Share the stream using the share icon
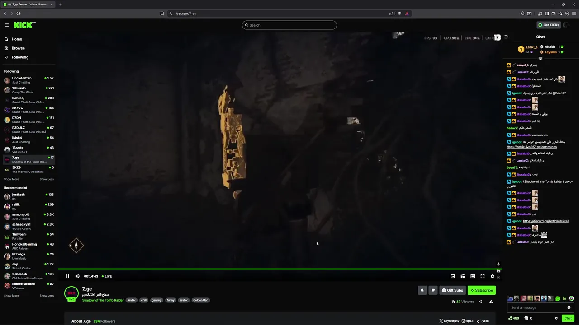 480,302
